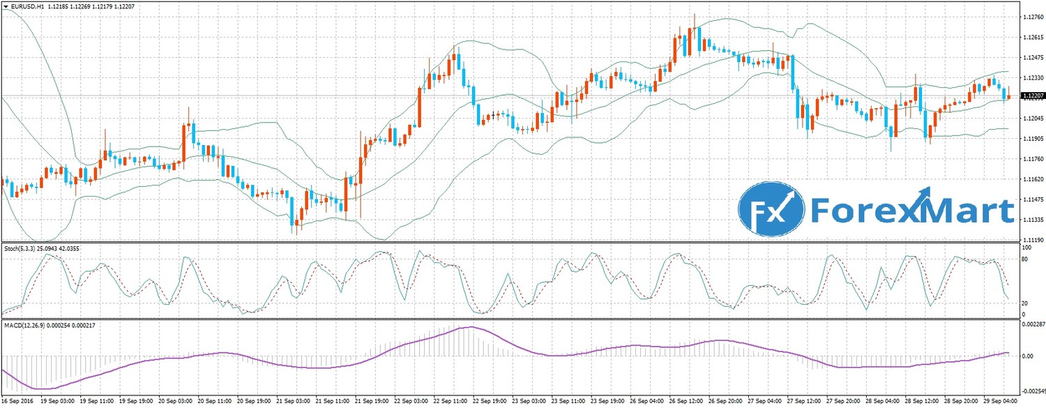1046x408 pixels.
Task: Click the 1.12760 price axis label
Action: click(x=1031, y=17)
